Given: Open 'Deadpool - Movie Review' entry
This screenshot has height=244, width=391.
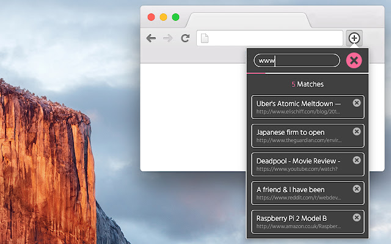Looking at the screenshot, I should [308, 164].
